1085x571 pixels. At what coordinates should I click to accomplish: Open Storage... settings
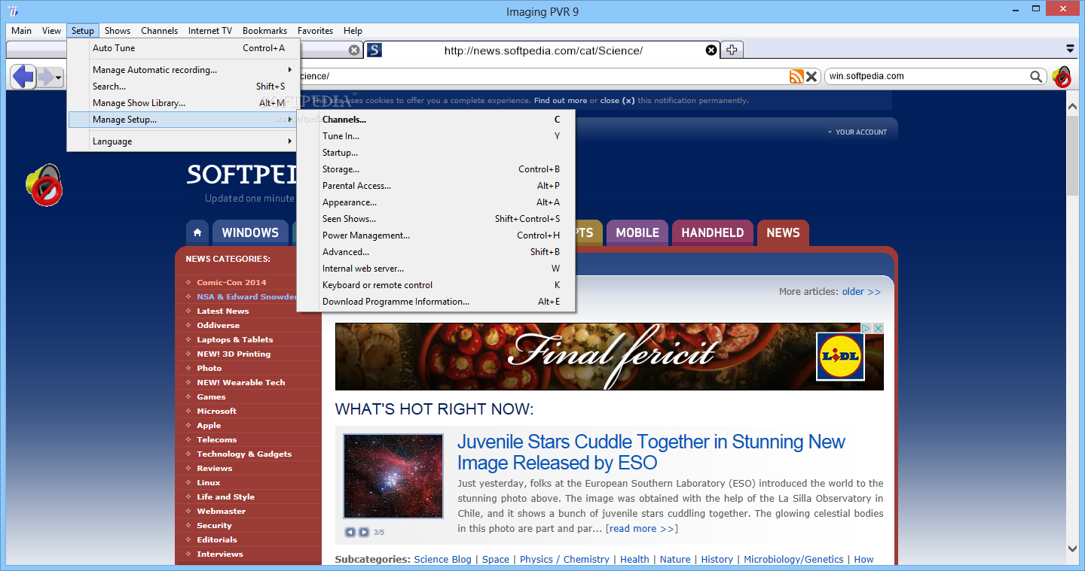(436, 169)
